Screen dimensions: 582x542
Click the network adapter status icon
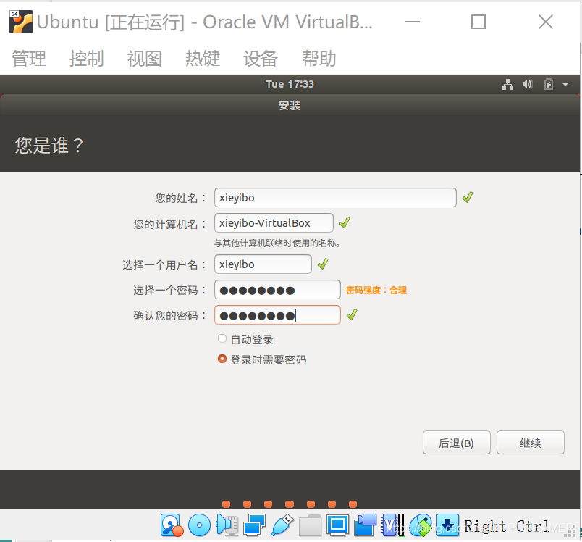[x=255, y=525]
